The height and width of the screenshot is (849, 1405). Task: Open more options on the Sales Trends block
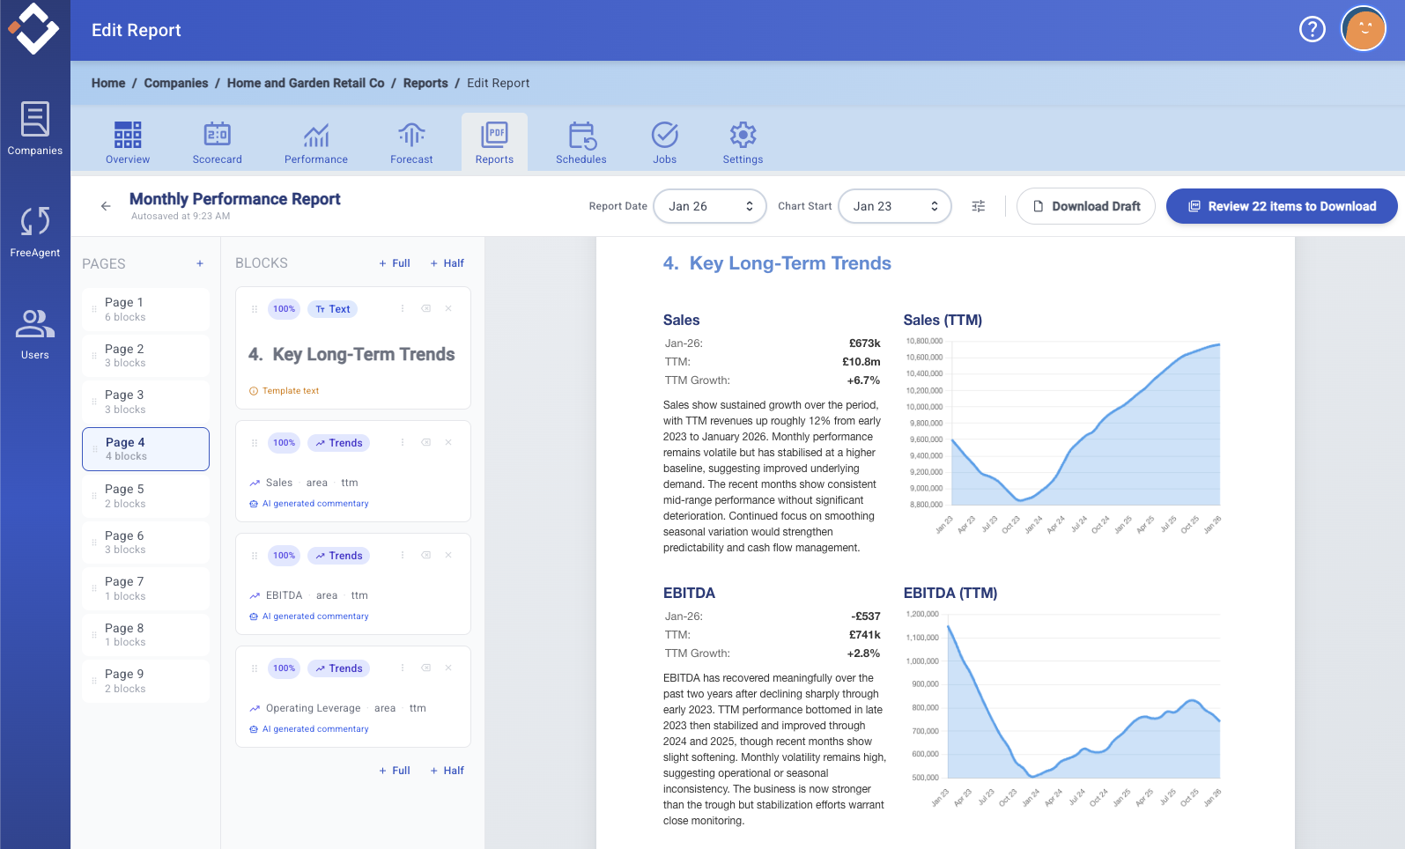click(x=403, y=443)
